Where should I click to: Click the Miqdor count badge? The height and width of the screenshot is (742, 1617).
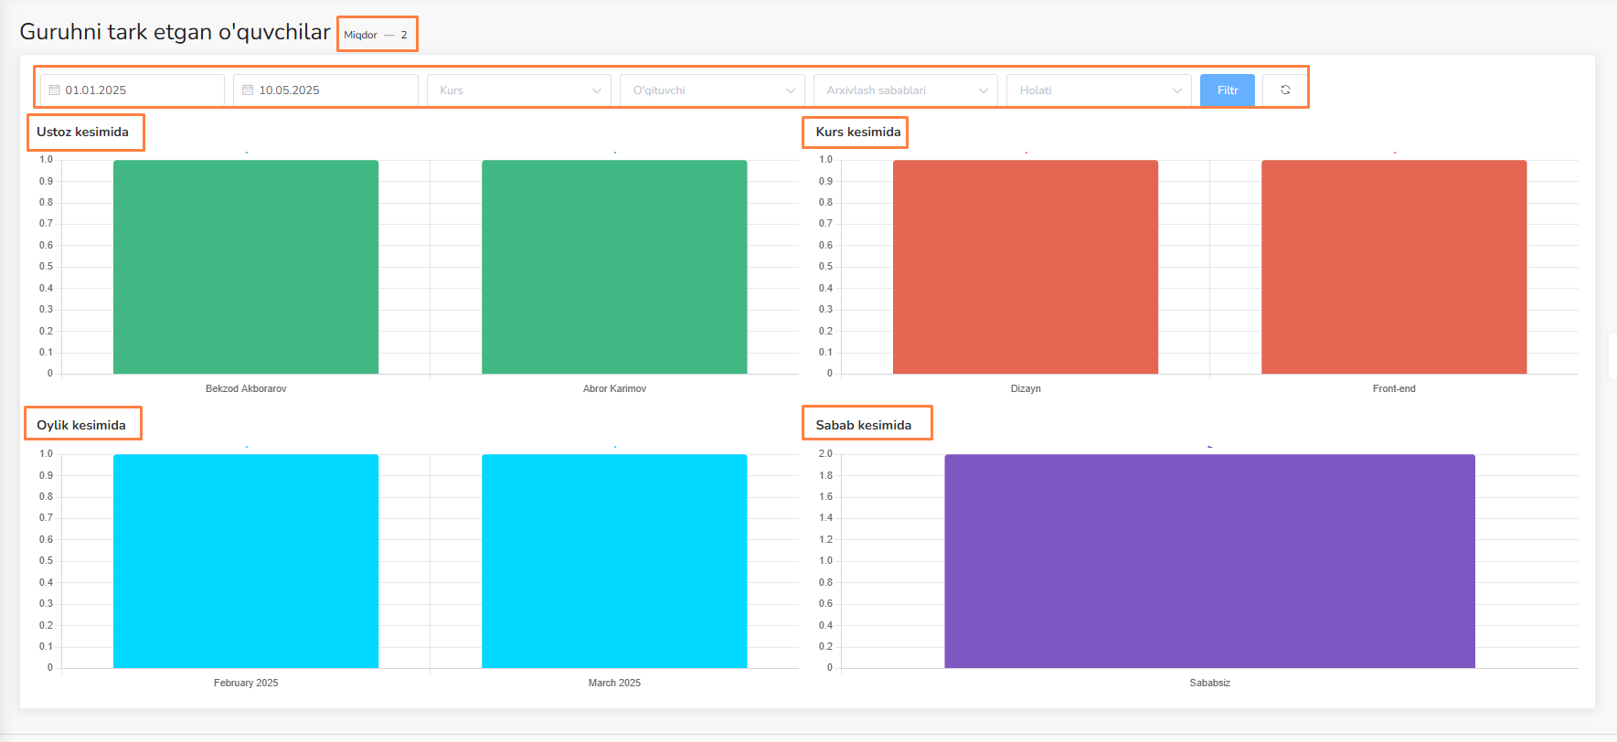pos(376,35)
